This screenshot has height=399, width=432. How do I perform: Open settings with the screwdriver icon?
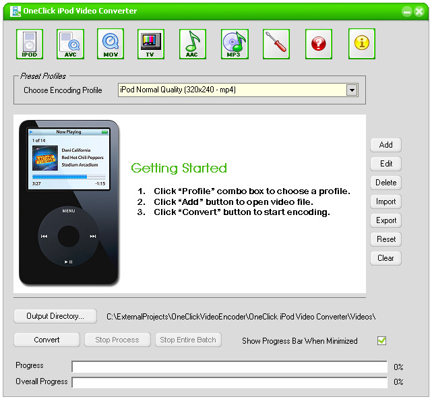pyautogui.click(x=276, y=44)
